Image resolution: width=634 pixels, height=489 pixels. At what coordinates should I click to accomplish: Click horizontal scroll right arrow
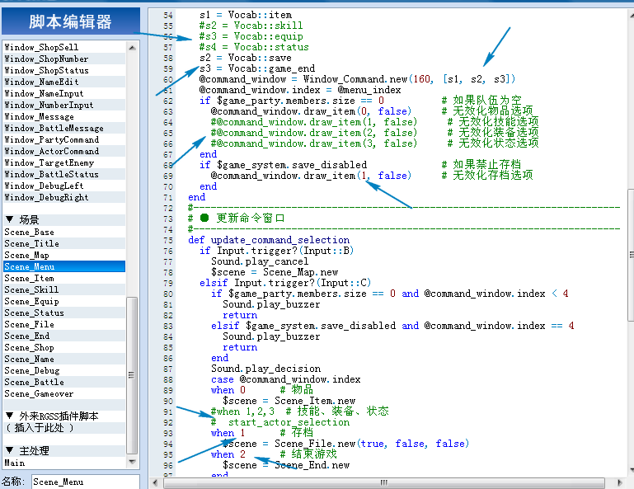point(620,482)
